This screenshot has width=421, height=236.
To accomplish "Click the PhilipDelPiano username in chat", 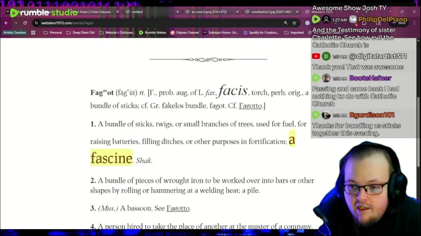I will click(x=383, y=20).
